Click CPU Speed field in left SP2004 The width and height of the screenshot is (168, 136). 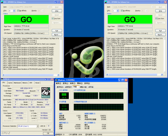coord(31,33)
